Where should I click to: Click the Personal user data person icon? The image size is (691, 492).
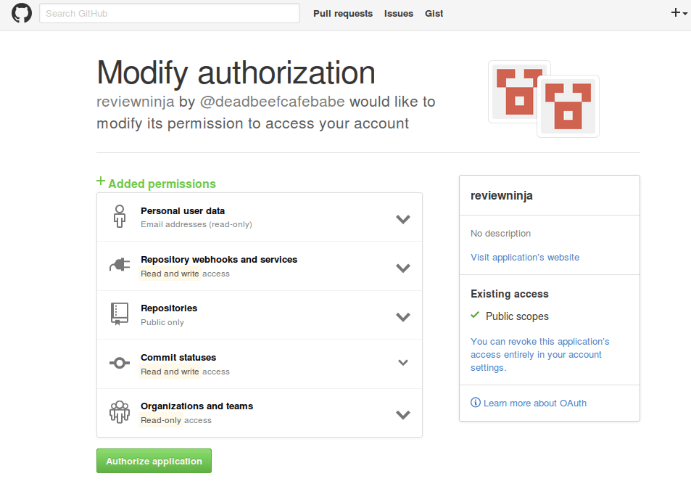pos(120,216)
